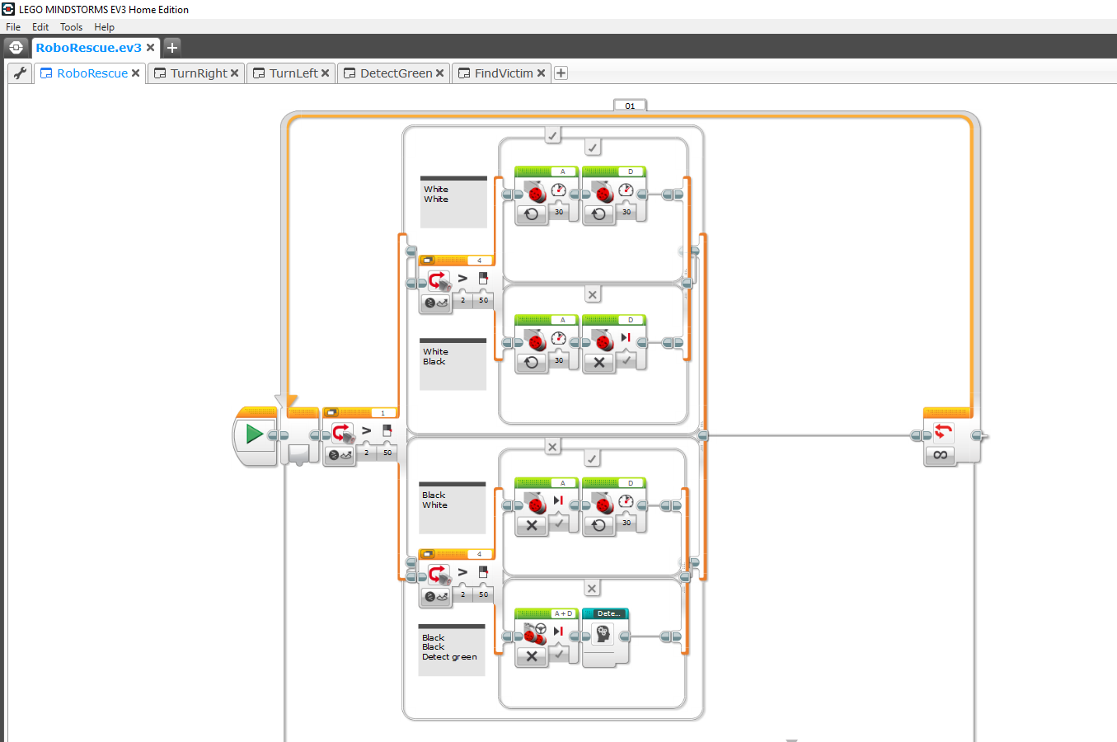Select the outer switch true checkmark case tab
The height and width of the screenshot is (742, 1117).
pyautogui.click(x=553, y=134)
